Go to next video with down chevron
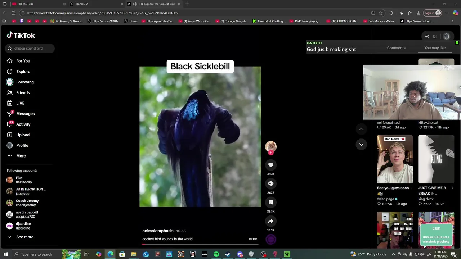Image resolution: width=461 pixels, height=259 pixels. [361, 145]
